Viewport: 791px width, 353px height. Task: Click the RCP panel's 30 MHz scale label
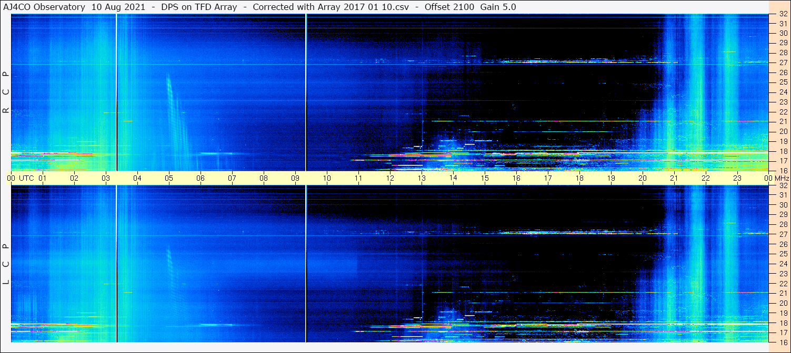tap(783, 33)
